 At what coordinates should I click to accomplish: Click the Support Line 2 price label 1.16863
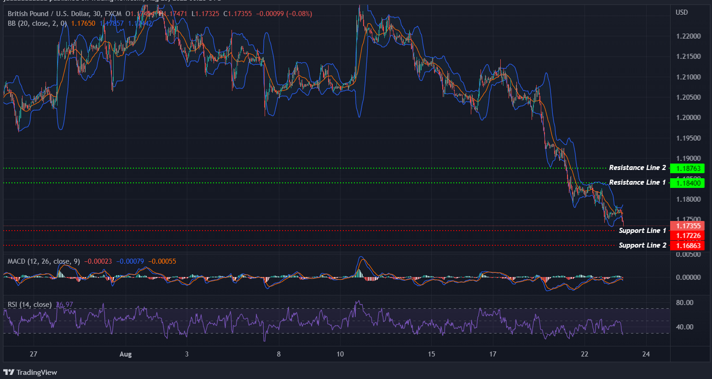coord(688,245)
